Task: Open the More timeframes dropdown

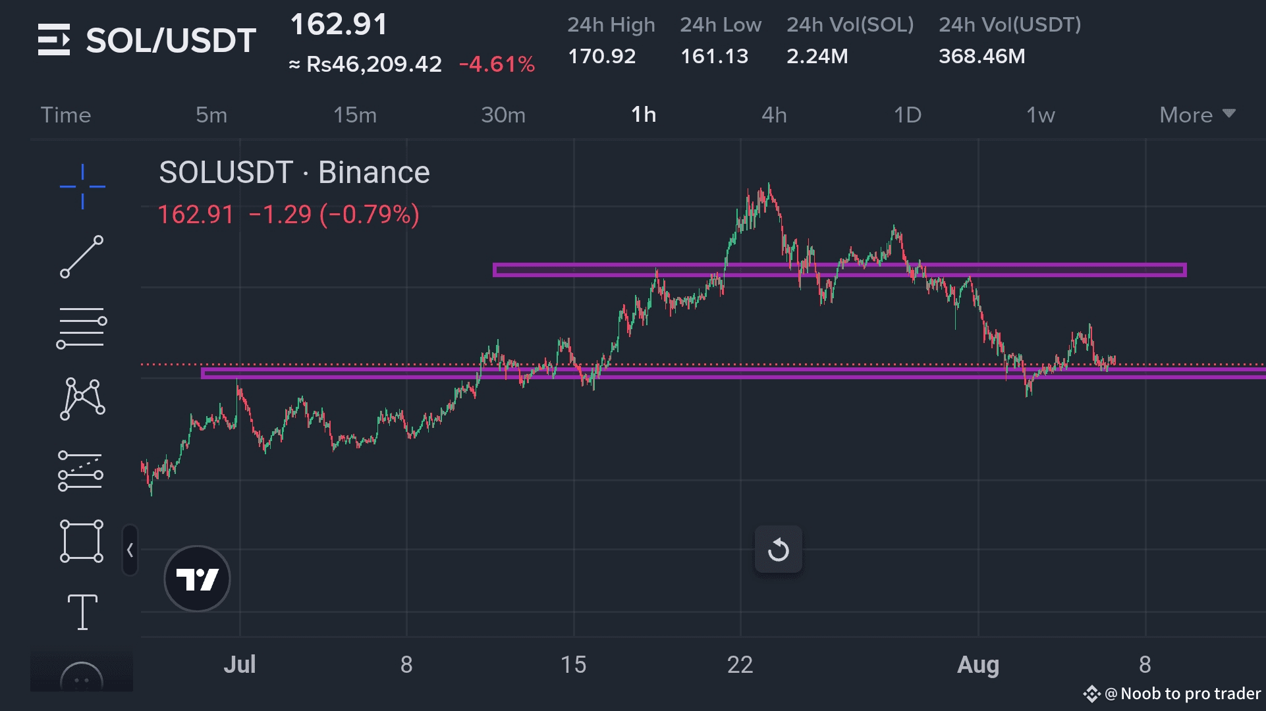Action: (1197, 115)
